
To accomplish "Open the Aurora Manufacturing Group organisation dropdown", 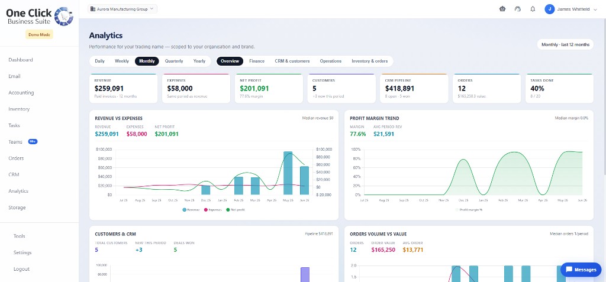I will 122,8.
